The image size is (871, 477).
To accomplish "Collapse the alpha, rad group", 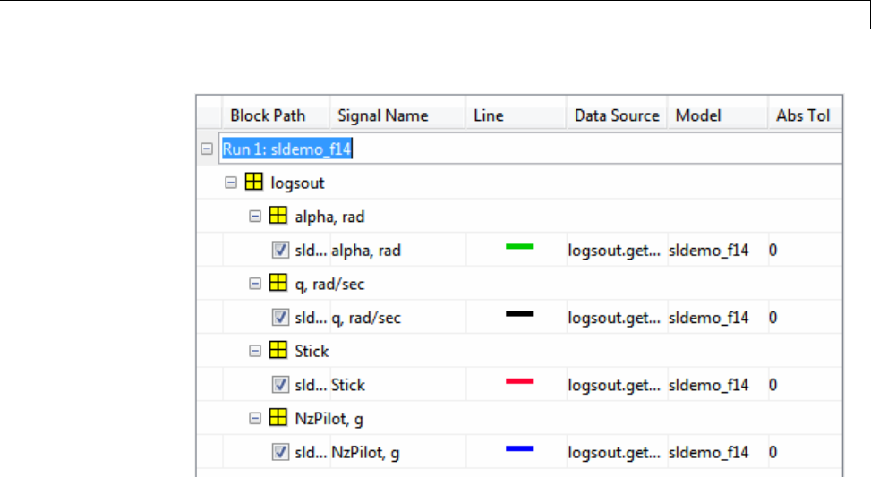I will pos(254,216).
